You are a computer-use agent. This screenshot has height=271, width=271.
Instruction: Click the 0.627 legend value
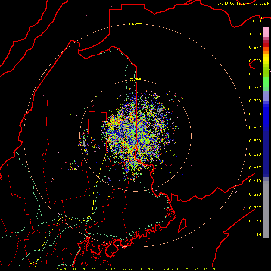click(255, 128)
